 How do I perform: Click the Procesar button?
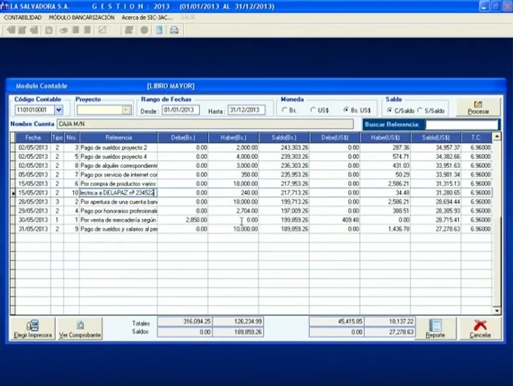point(478,108)
